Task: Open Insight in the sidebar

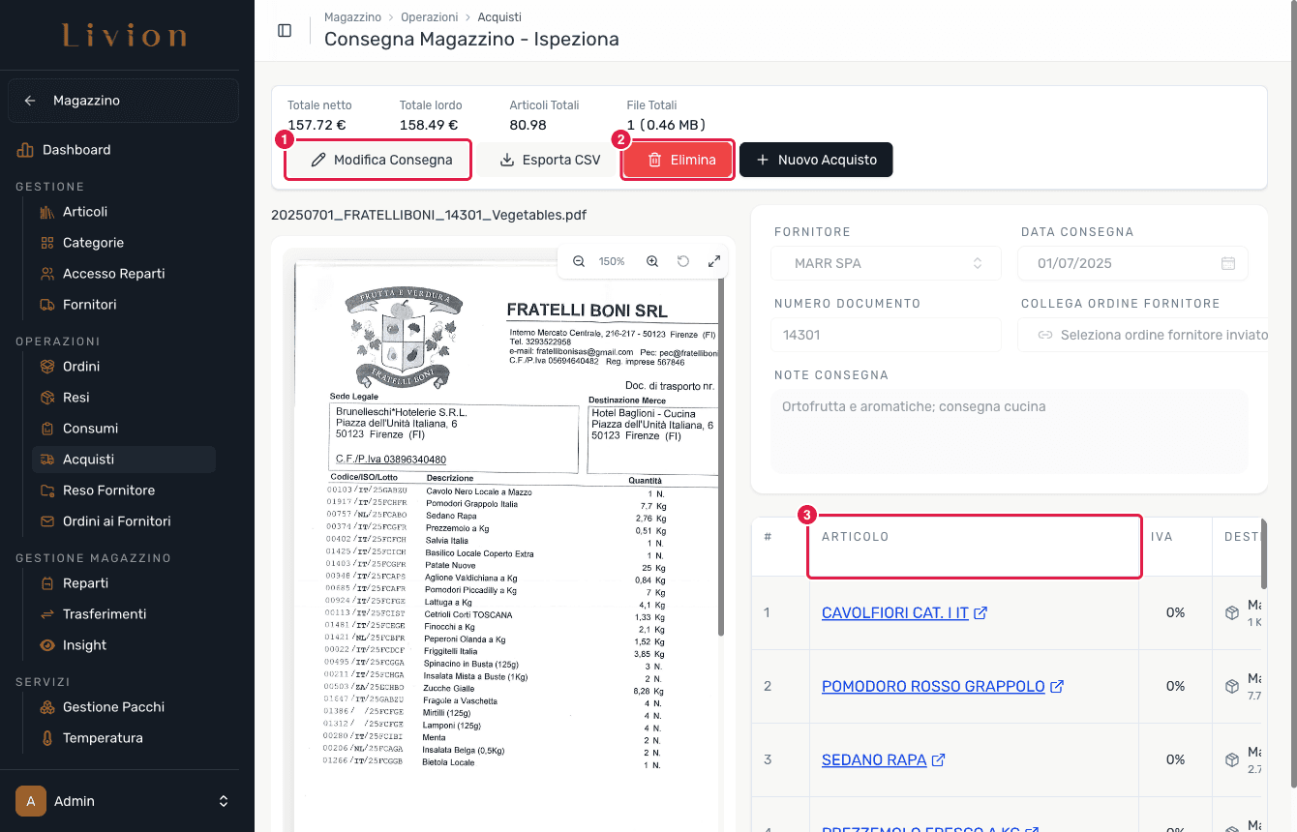Action: [84, 645]
